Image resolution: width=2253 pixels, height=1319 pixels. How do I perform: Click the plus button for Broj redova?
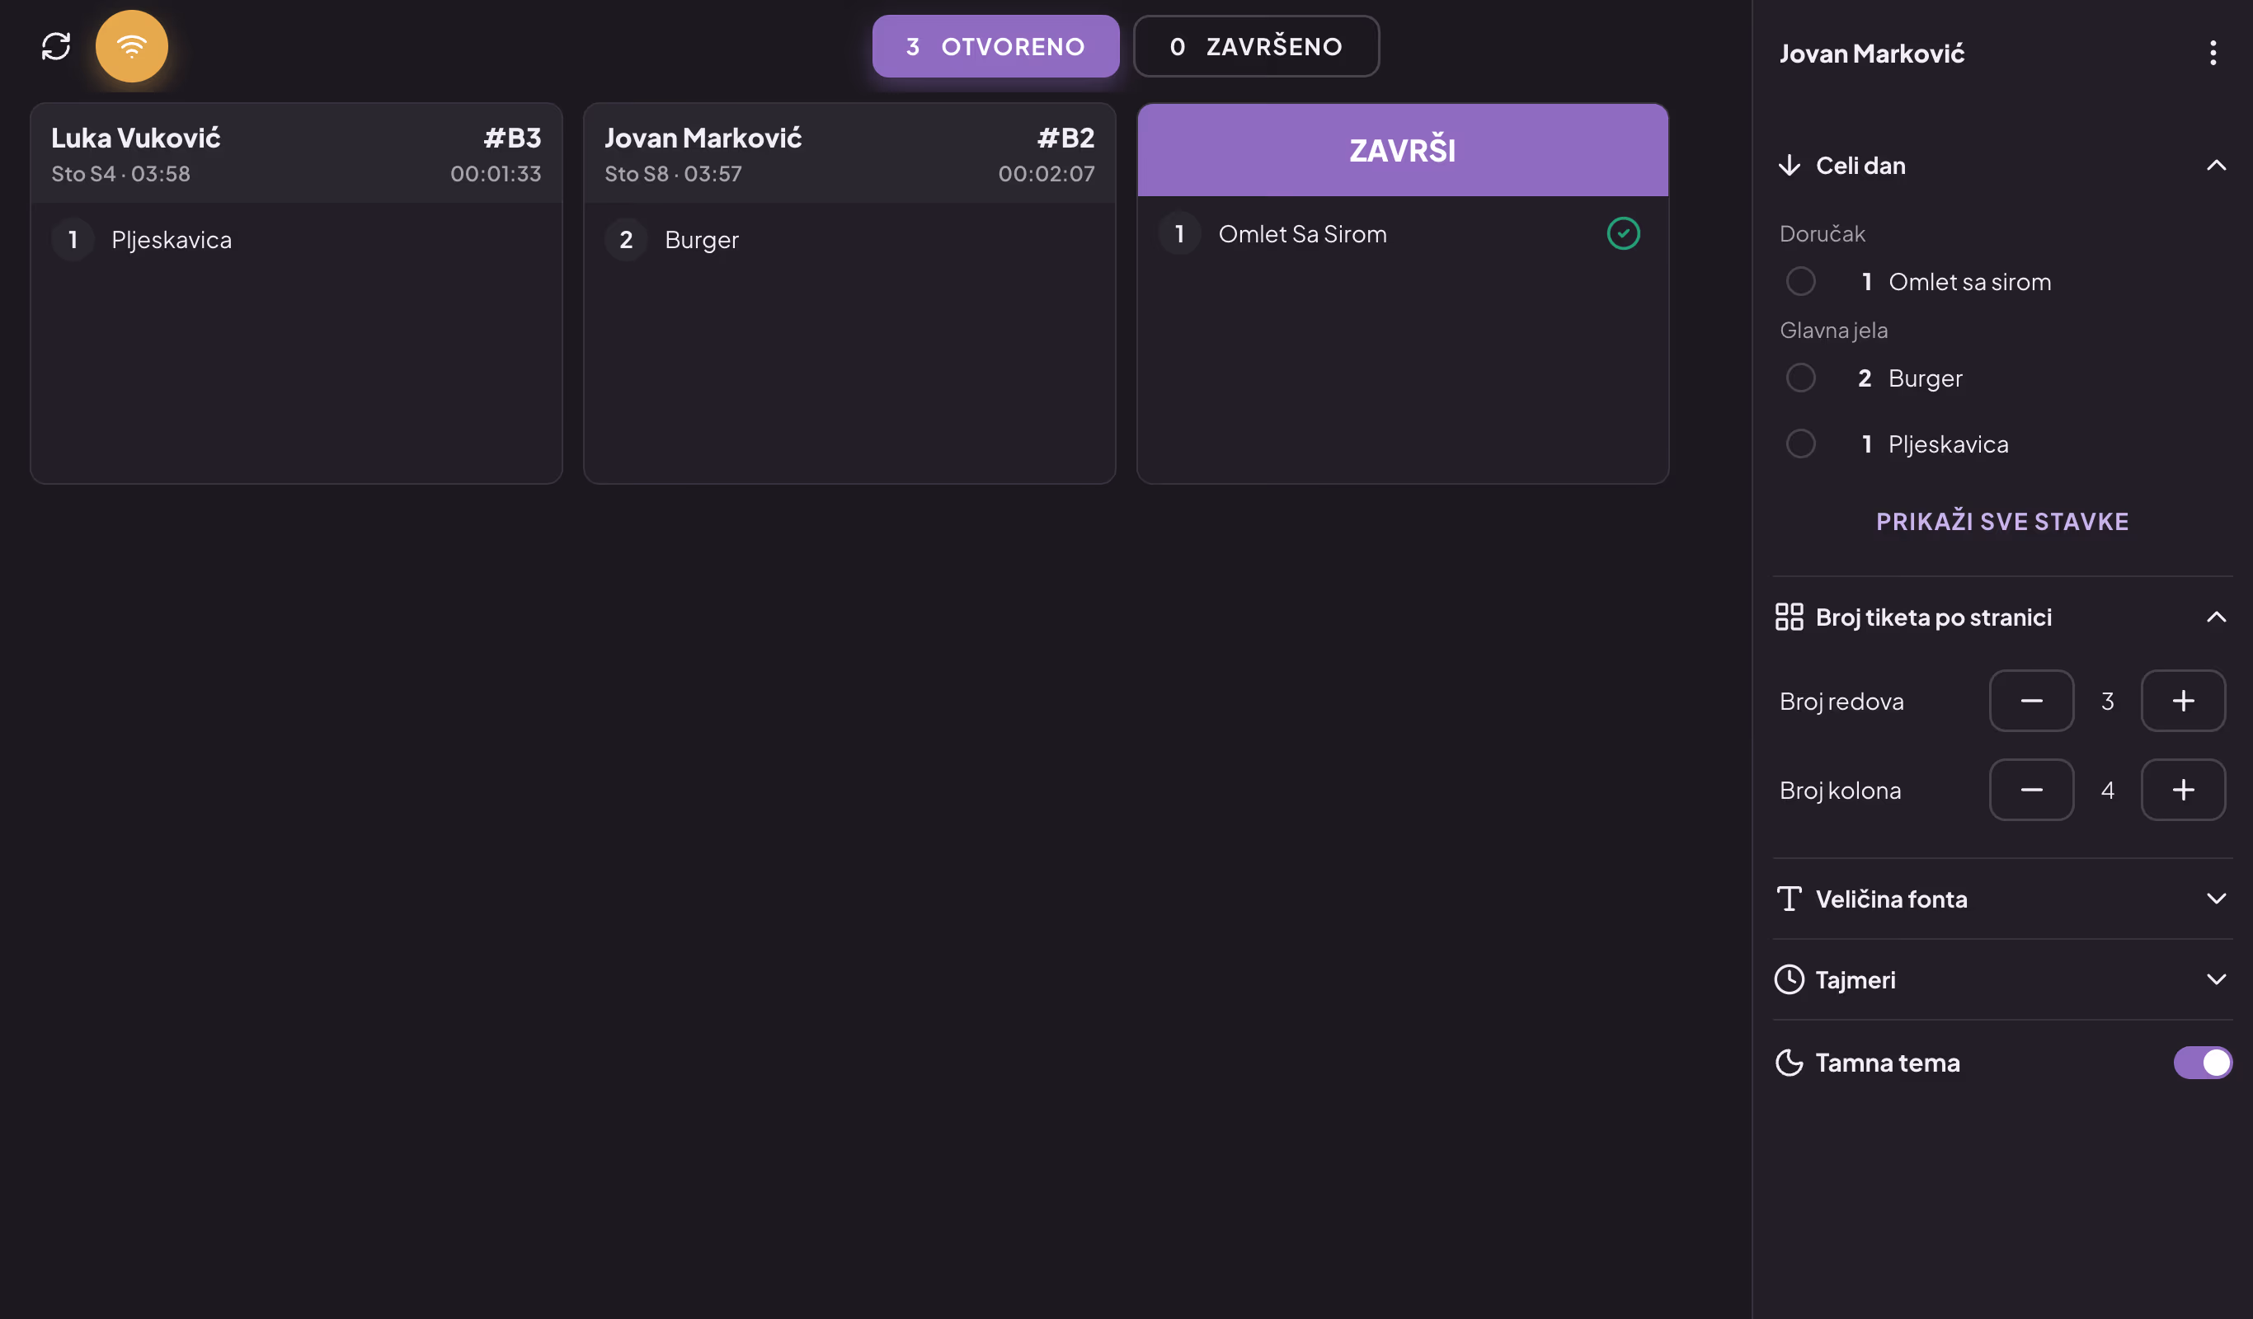click(2182, 701)
